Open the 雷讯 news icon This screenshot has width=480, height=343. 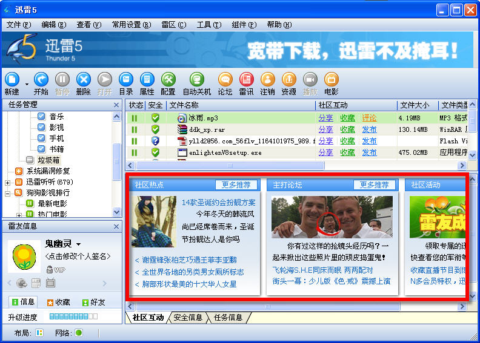(247, 80)
